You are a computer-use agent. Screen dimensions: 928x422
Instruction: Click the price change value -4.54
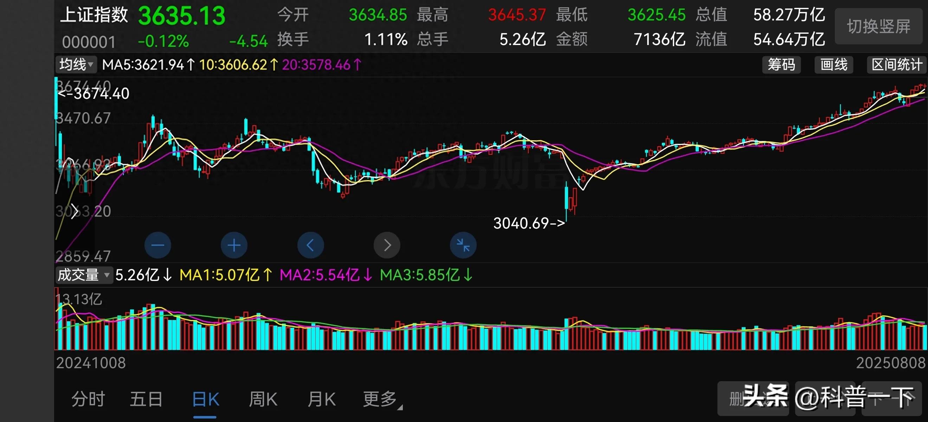(x=248, y=41)
